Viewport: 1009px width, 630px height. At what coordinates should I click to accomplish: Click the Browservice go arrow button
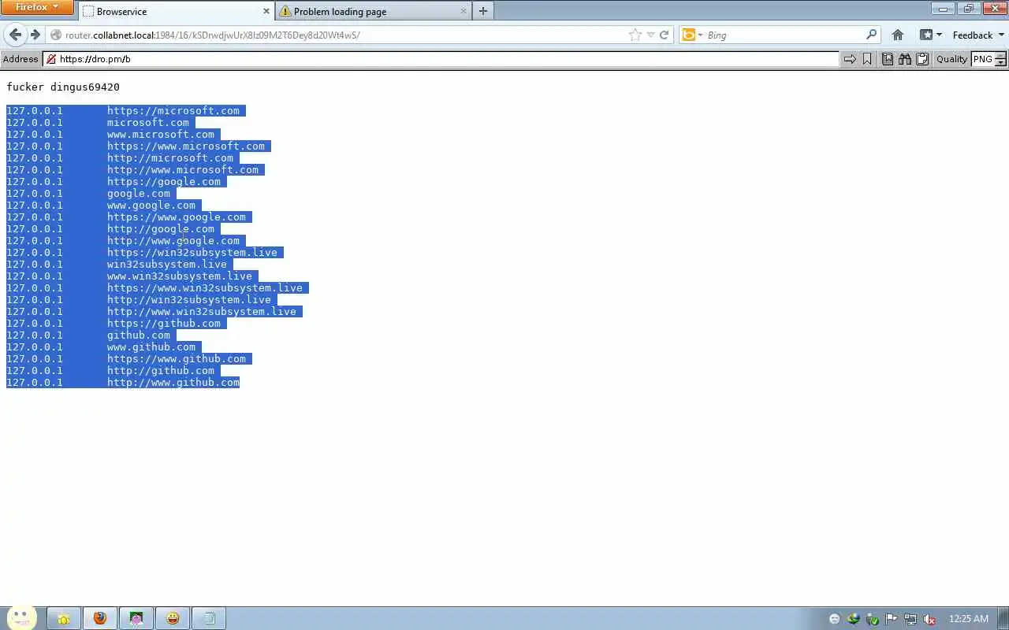point(850,59)
